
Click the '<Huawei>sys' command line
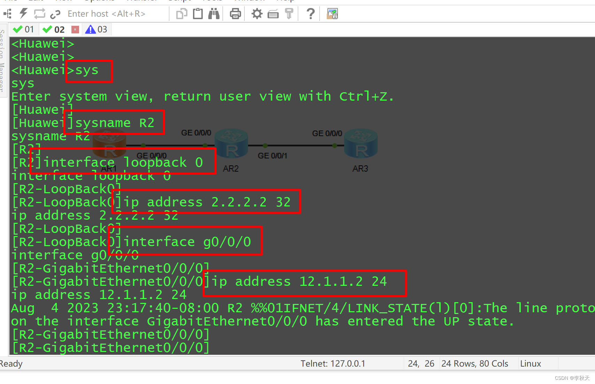point(55,70)
